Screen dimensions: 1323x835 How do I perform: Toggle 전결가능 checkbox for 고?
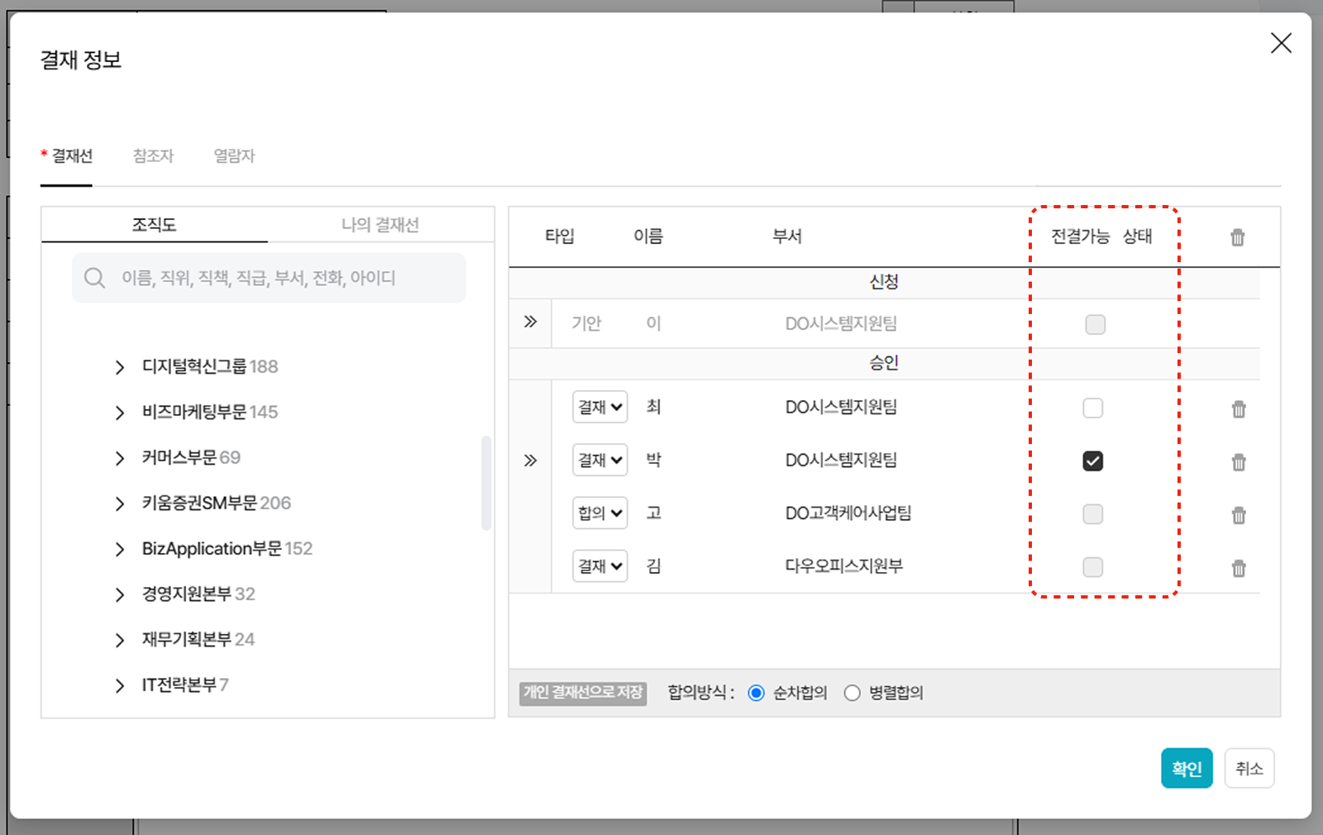click(x=1092, y=513)
